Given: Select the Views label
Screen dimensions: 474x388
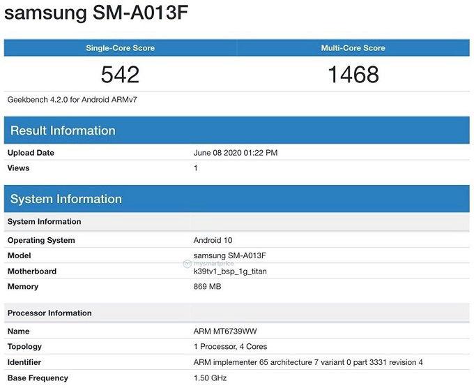Looking at the screenshot, I should coord(18,168).
